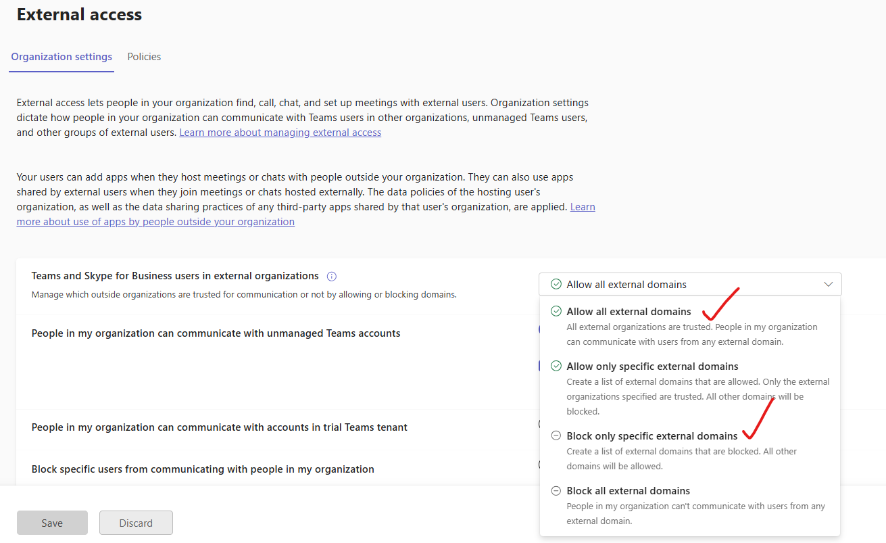
Task: Open the Allow all external domains dropdown field
Action: pyautogui.click(x=690, y=285)
